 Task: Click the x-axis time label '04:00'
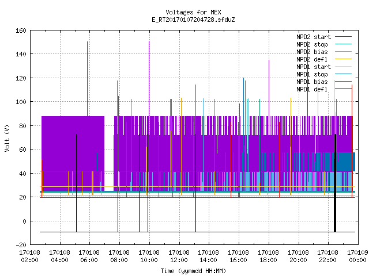[x=59, y=260]
